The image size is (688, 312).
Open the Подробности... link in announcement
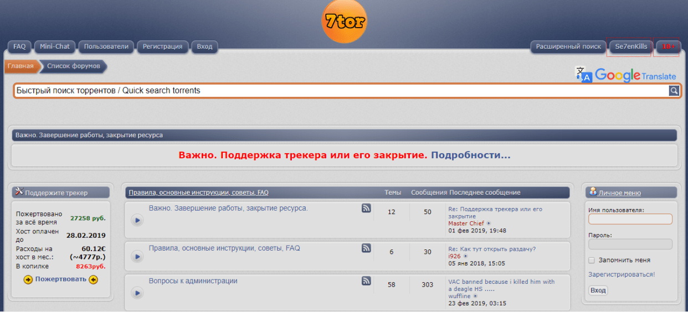click(470, 155)
